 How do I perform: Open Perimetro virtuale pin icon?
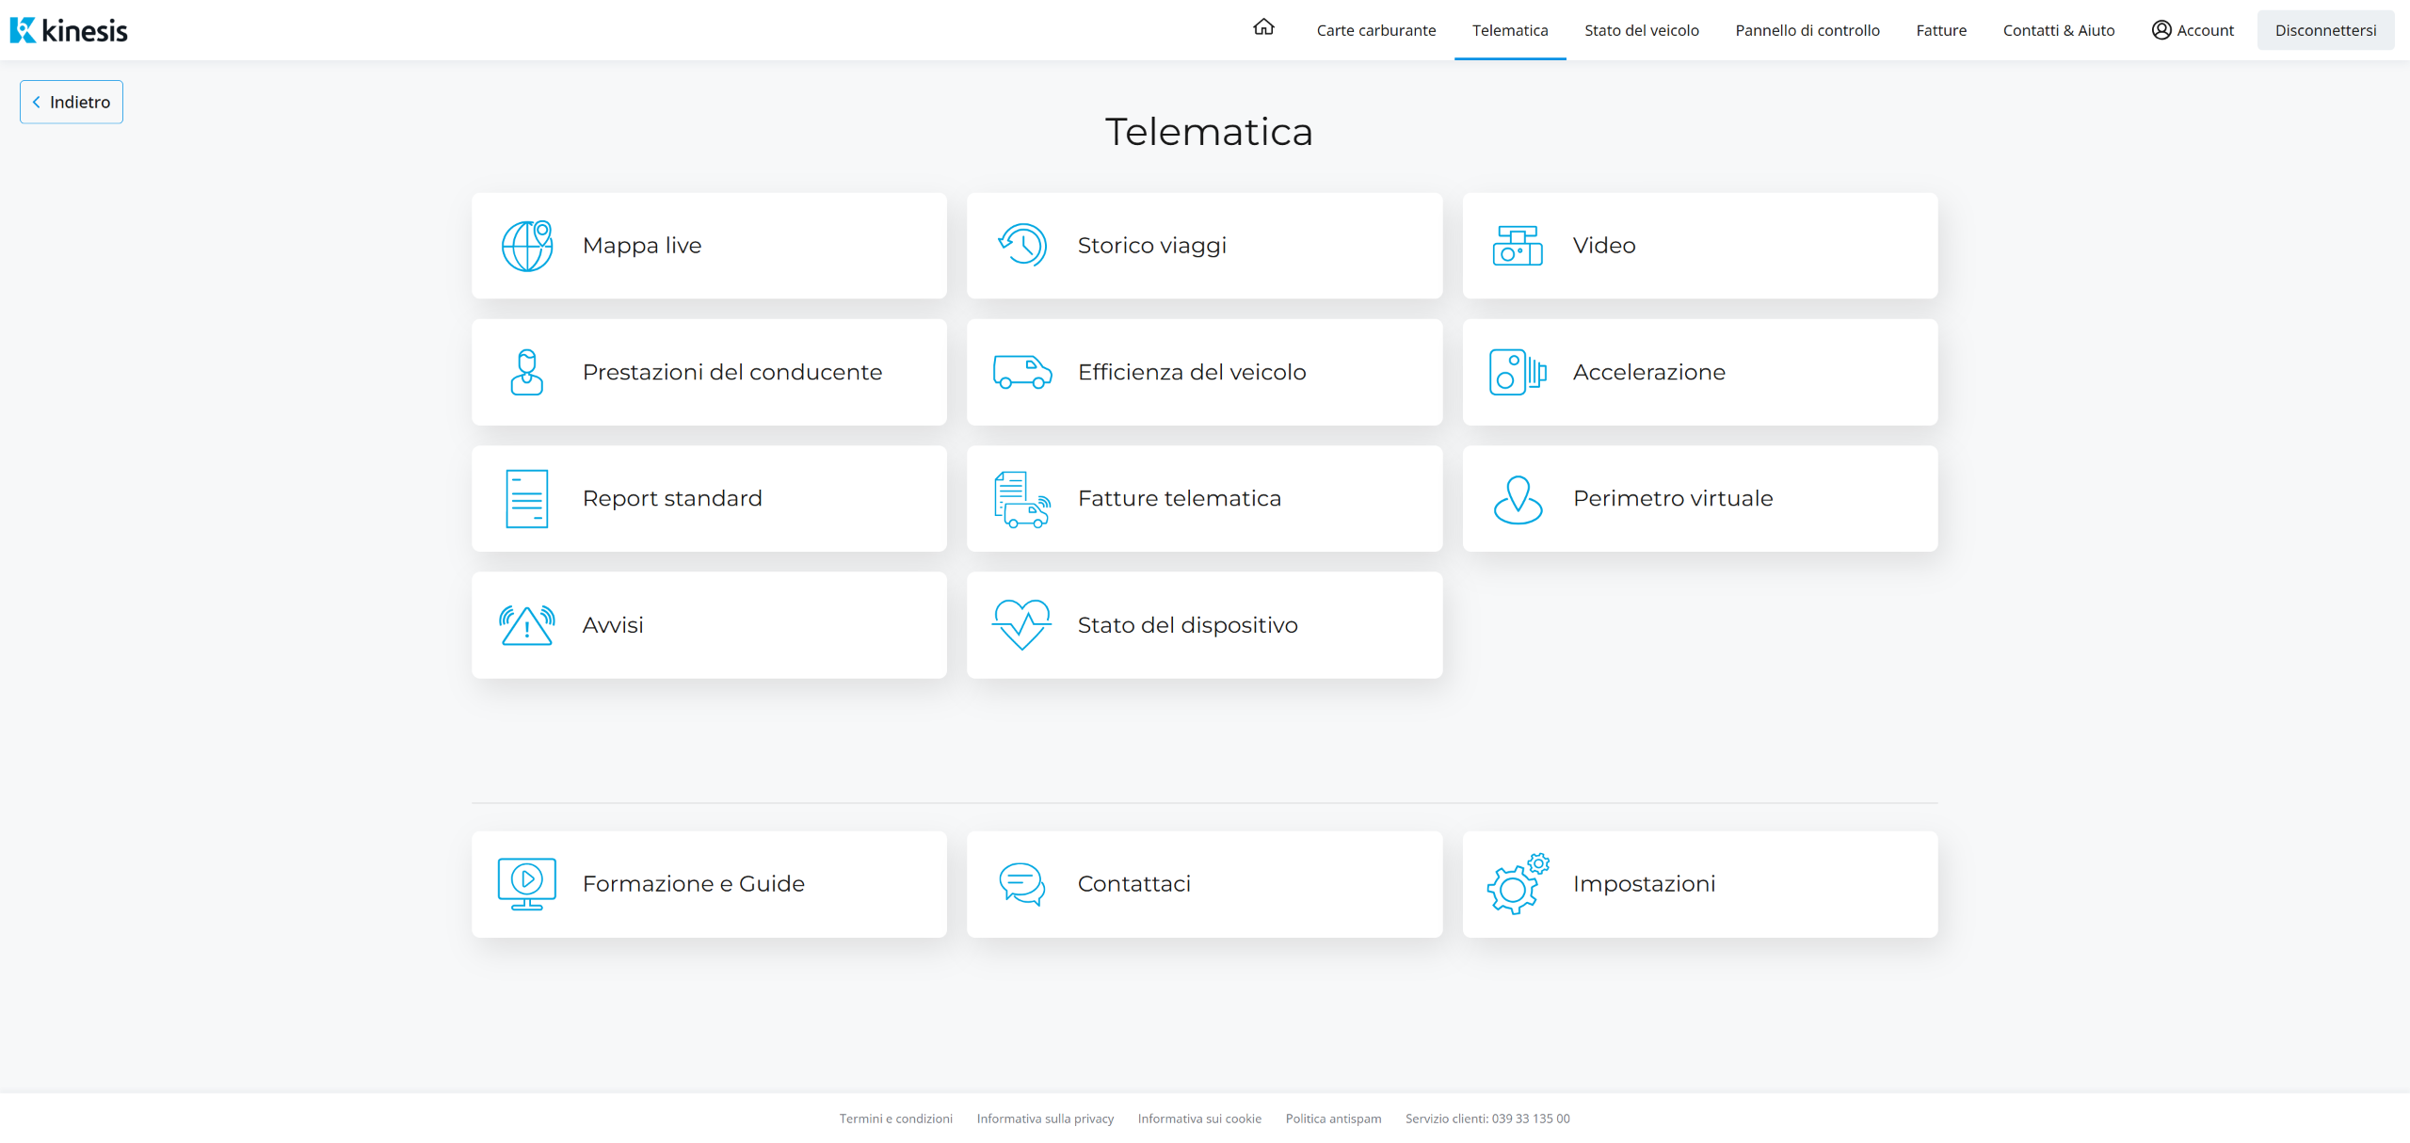point(1518,499)
